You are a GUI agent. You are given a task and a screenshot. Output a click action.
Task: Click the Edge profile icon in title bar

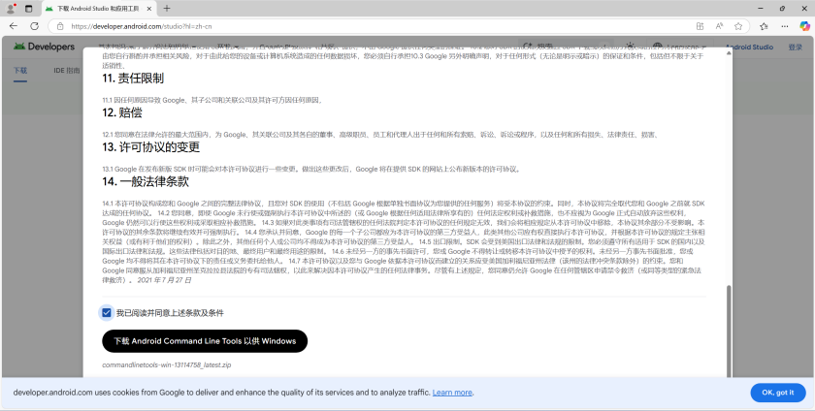coord(11,8)
